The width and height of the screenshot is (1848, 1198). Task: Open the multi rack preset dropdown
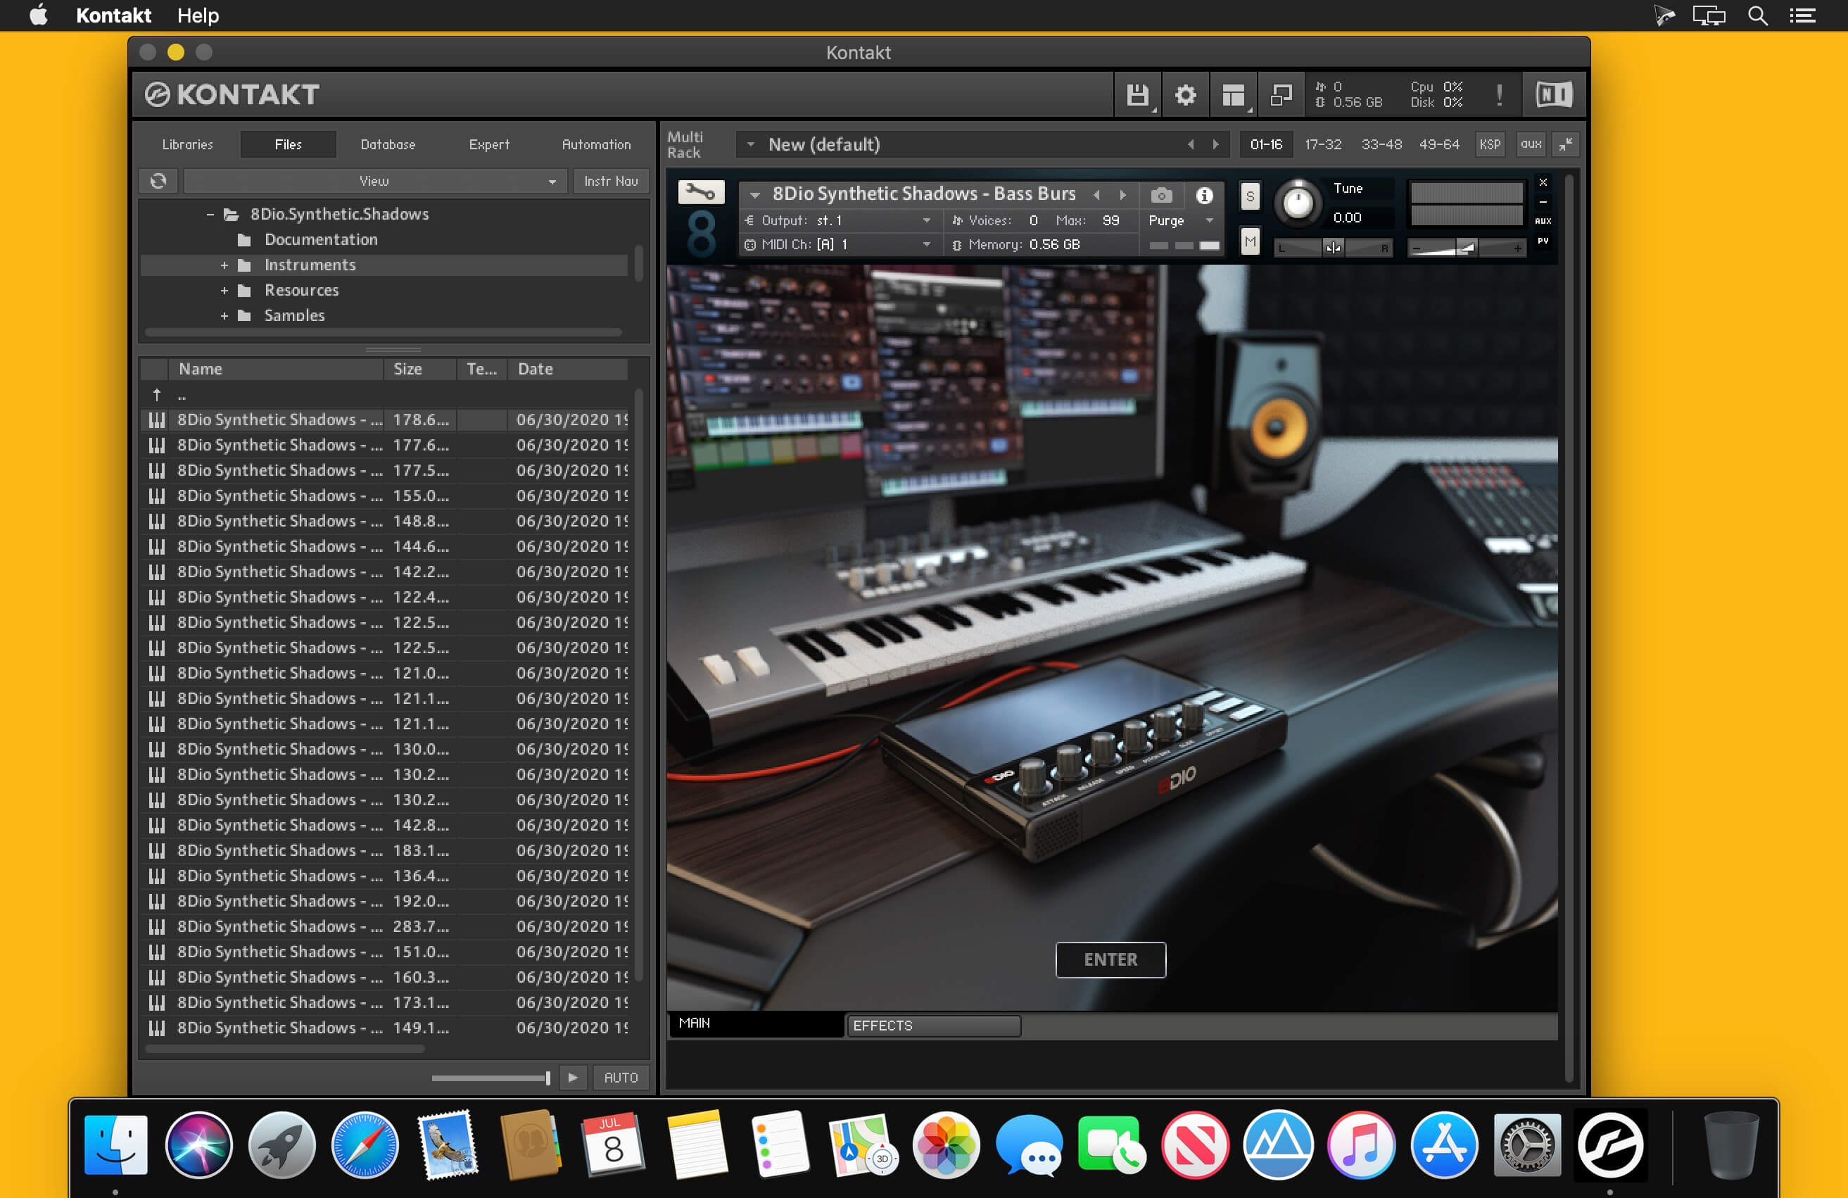(750, 144)
